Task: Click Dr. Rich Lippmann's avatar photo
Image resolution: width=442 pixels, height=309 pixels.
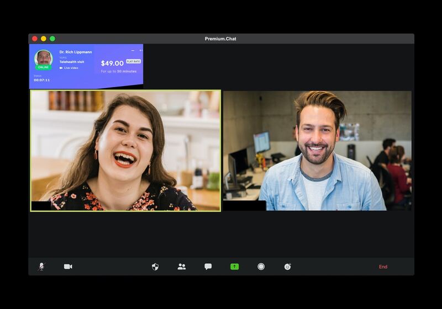Action: coord(44,58)
